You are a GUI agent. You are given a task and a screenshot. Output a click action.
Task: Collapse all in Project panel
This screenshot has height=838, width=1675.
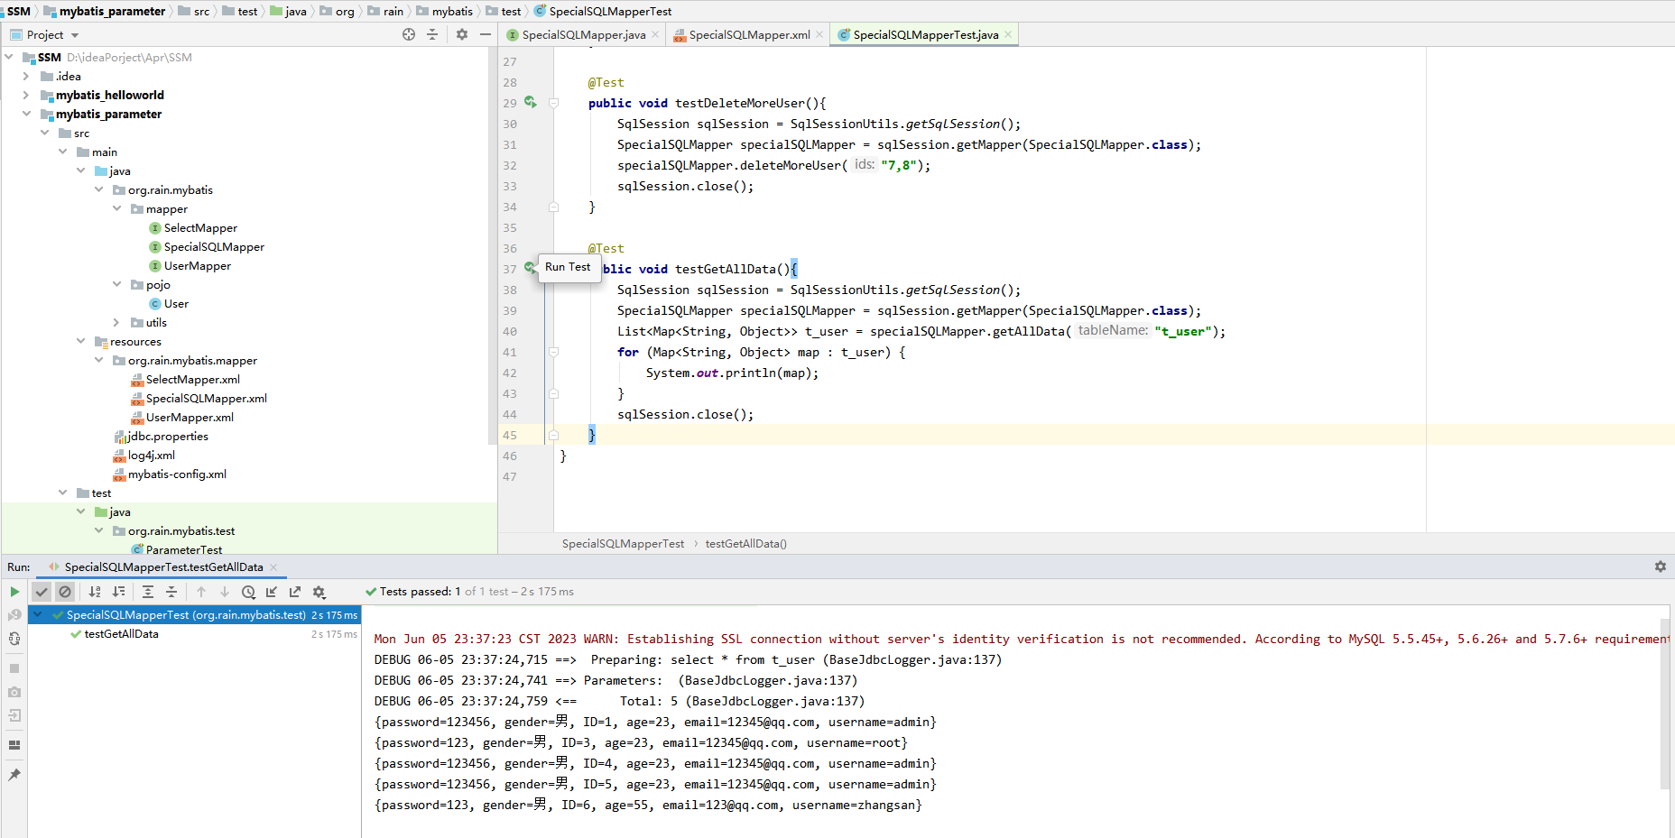coord(432,34)
